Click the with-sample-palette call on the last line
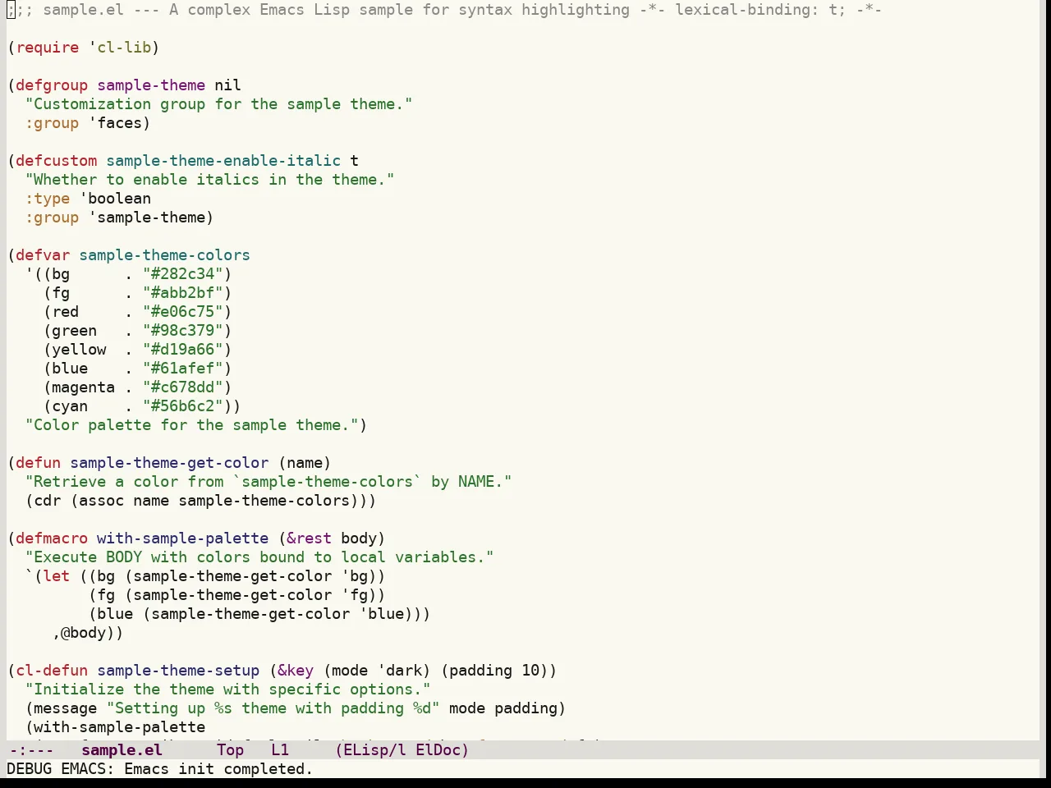Viewport: 1051px width, 788px height. point(120,727)
